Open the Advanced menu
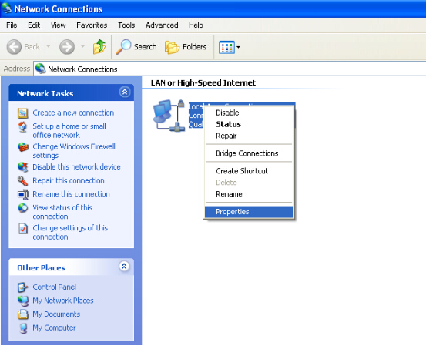The image size is (426, 346). tap(162, 25)
